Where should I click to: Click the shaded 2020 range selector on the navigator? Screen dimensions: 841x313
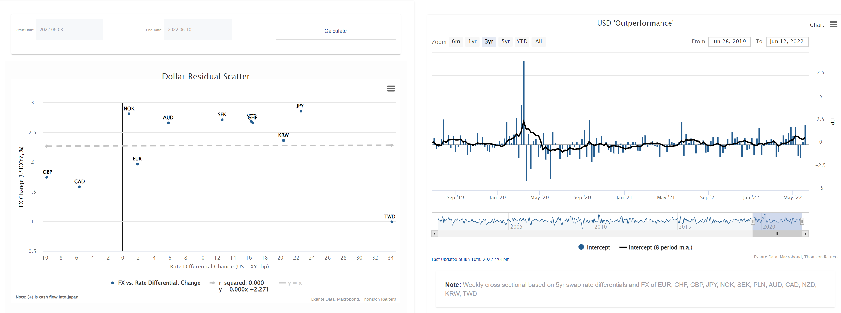click(777, 222)
